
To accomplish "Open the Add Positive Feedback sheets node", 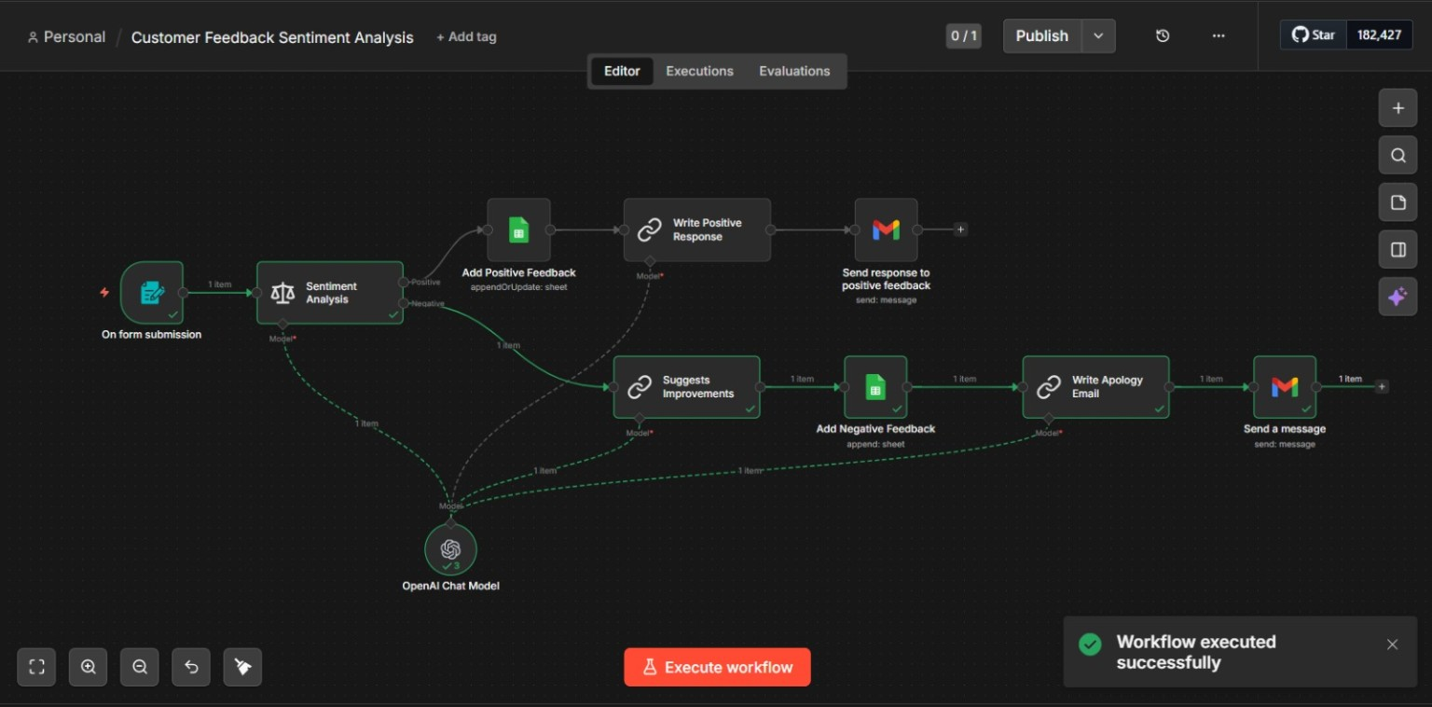I will (518, 229).
